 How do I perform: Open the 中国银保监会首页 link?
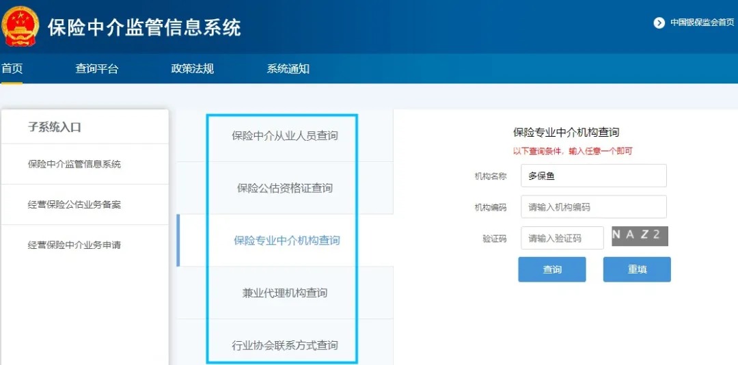point(701,23)
